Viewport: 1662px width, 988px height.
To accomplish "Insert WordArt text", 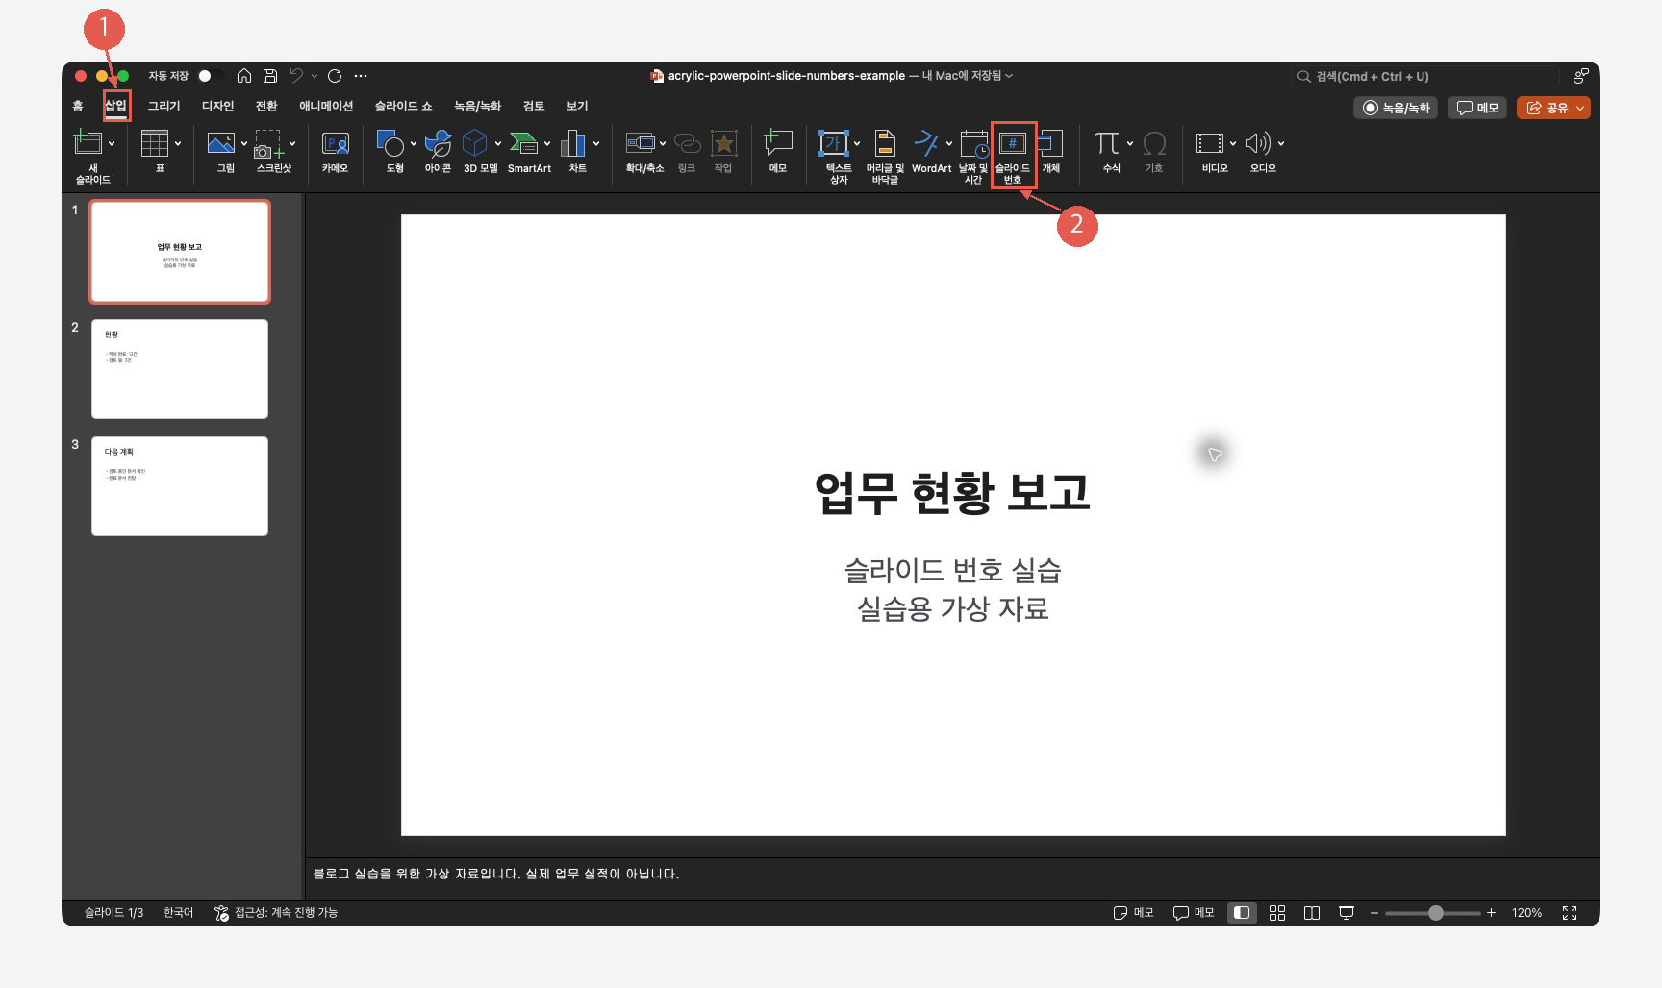I will [926, 143].
